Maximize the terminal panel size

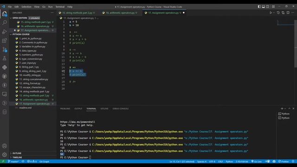tap(289, 109)
